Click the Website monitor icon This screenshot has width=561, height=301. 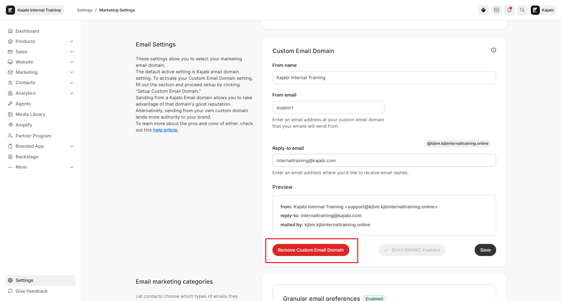[x=10, y=62]
